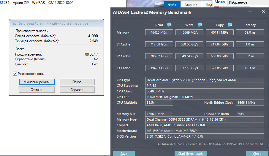Select Memory Latency value 69.0 ns
269x156 pixels.
coord(250,32)
